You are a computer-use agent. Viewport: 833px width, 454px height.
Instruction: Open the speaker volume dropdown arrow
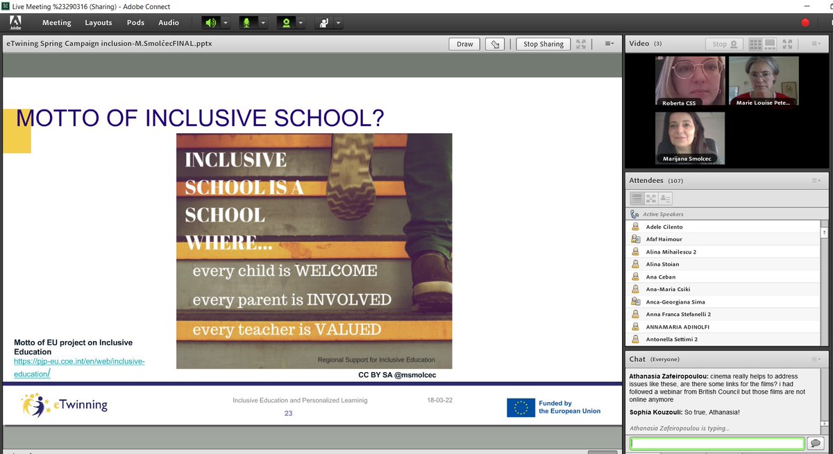click(x=225, y=22)
